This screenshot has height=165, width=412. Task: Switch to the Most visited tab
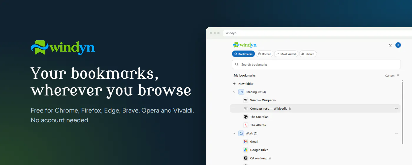(286, 54)
